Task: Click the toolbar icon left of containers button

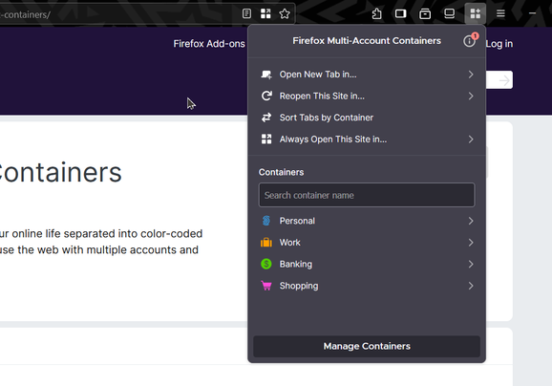Action: 449,13
